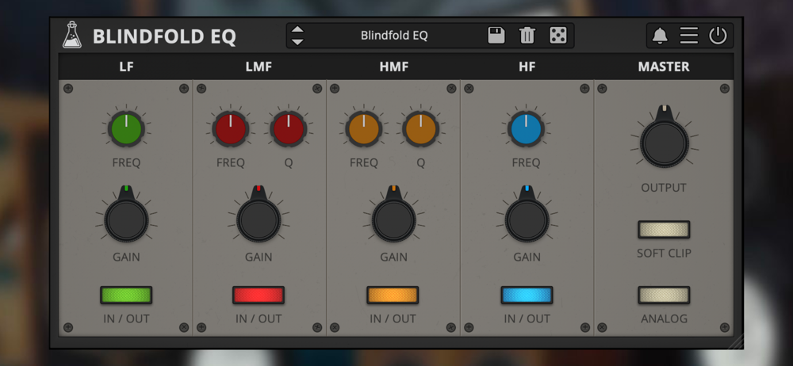Click the SOFT CLIP label
Viewport: 793px width, 366px height.
(664, 254)
